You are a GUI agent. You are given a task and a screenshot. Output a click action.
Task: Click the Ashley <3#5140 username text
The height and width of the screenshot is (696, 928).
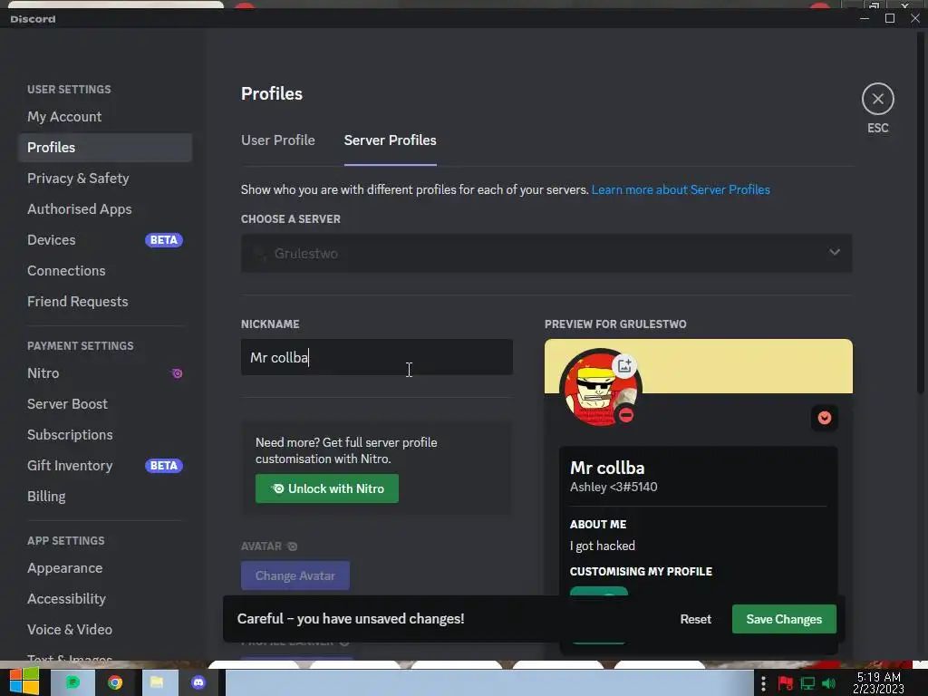coord(614,487)
